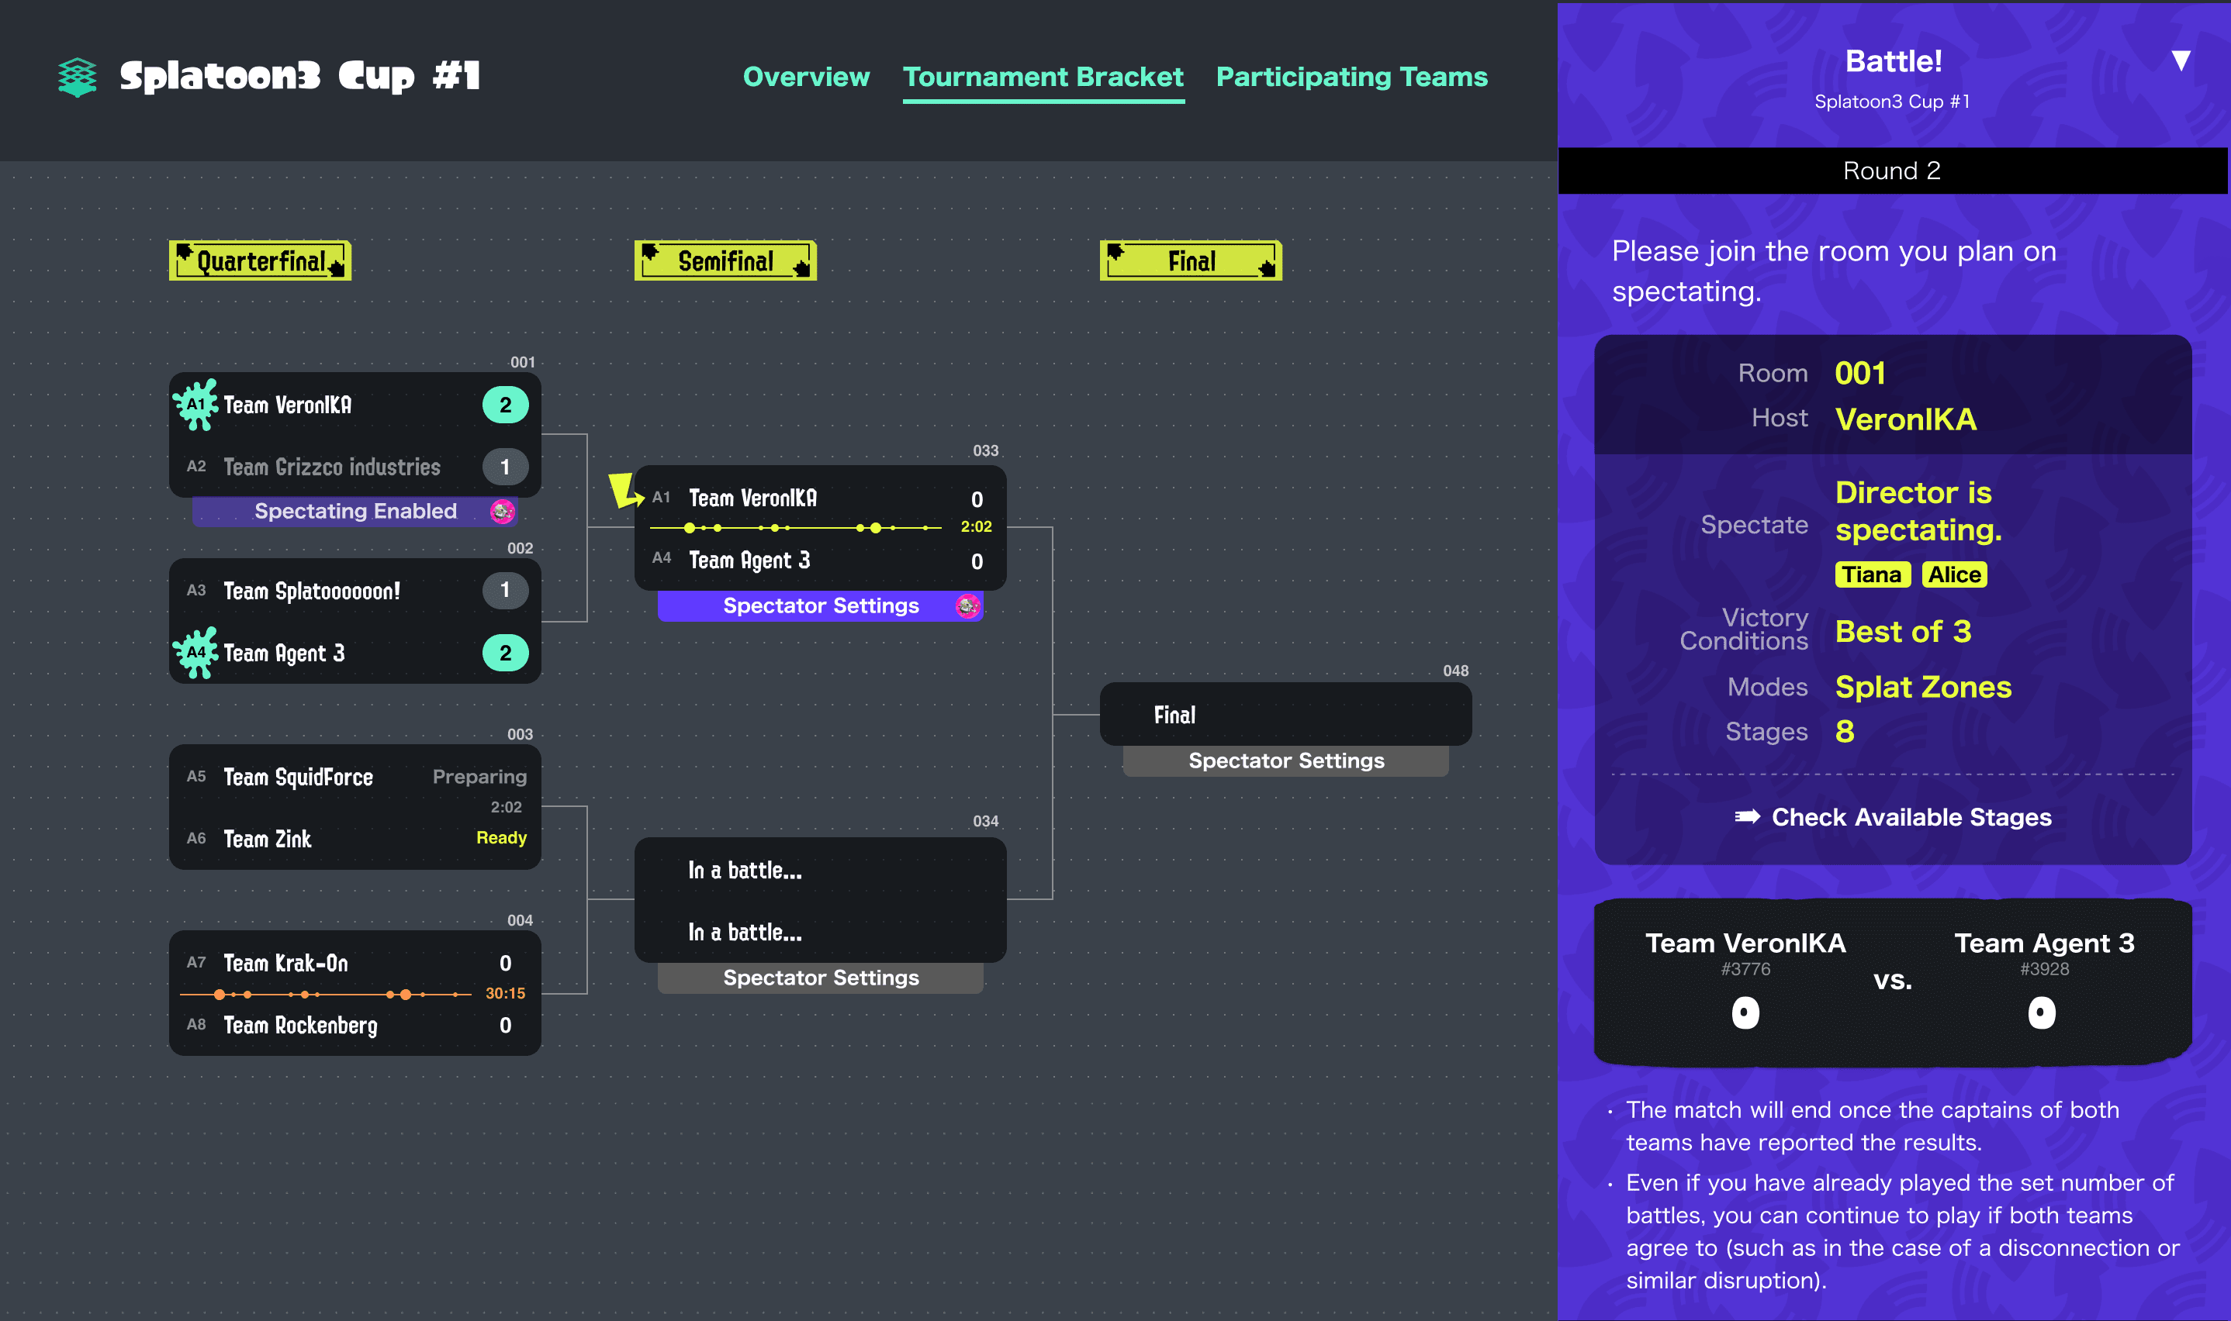
Task: Click Team Splatooooooon! row in match 002
Action: pyautogui.click(x=355, y=590)
